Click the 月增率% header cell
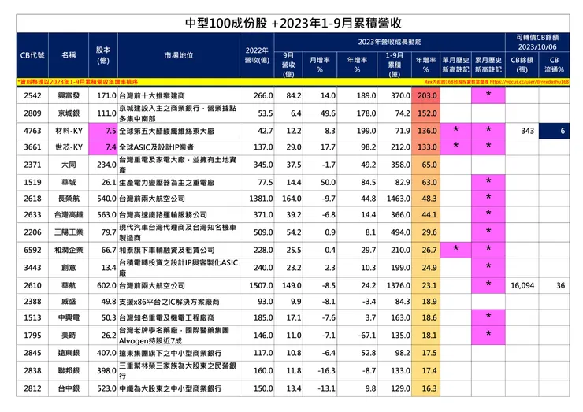 pyautogui.click(x=320, y=65)
